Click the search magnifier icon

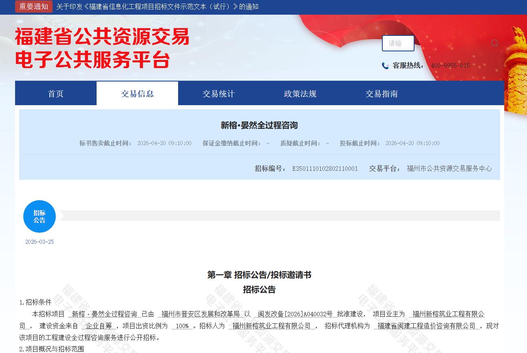click(494, 43)
